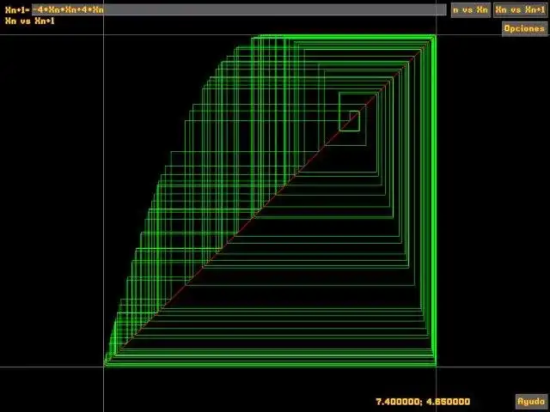Viewport: 550px width, 412px height.
Task: Click the Xn vs Xn+1 mode label under the formula
Action: coord(30,21)
